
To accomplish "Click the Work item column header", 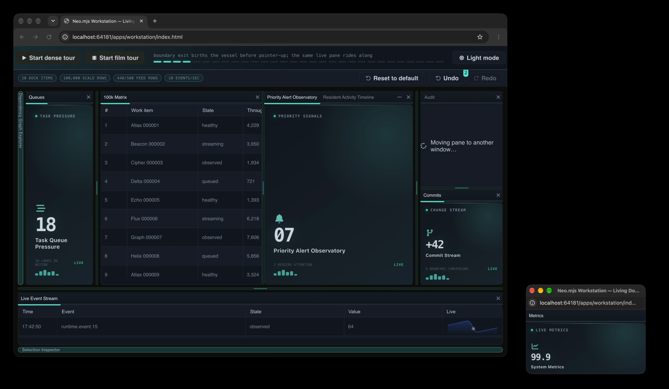I will pyautogui.click(x=162, y=110).
